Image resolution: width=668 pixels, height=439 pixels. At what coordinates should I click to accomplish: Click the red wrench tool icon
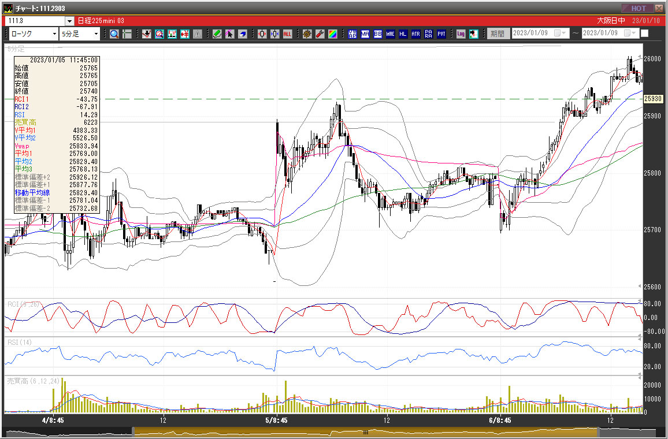click(320, 34)
